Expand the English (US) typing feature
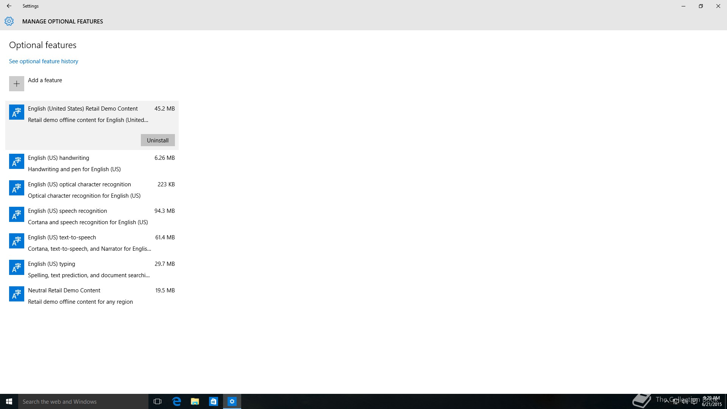 [x=92, y=269]
